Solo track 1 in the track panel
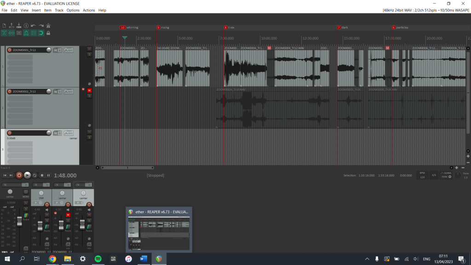 tap(89, 54)
